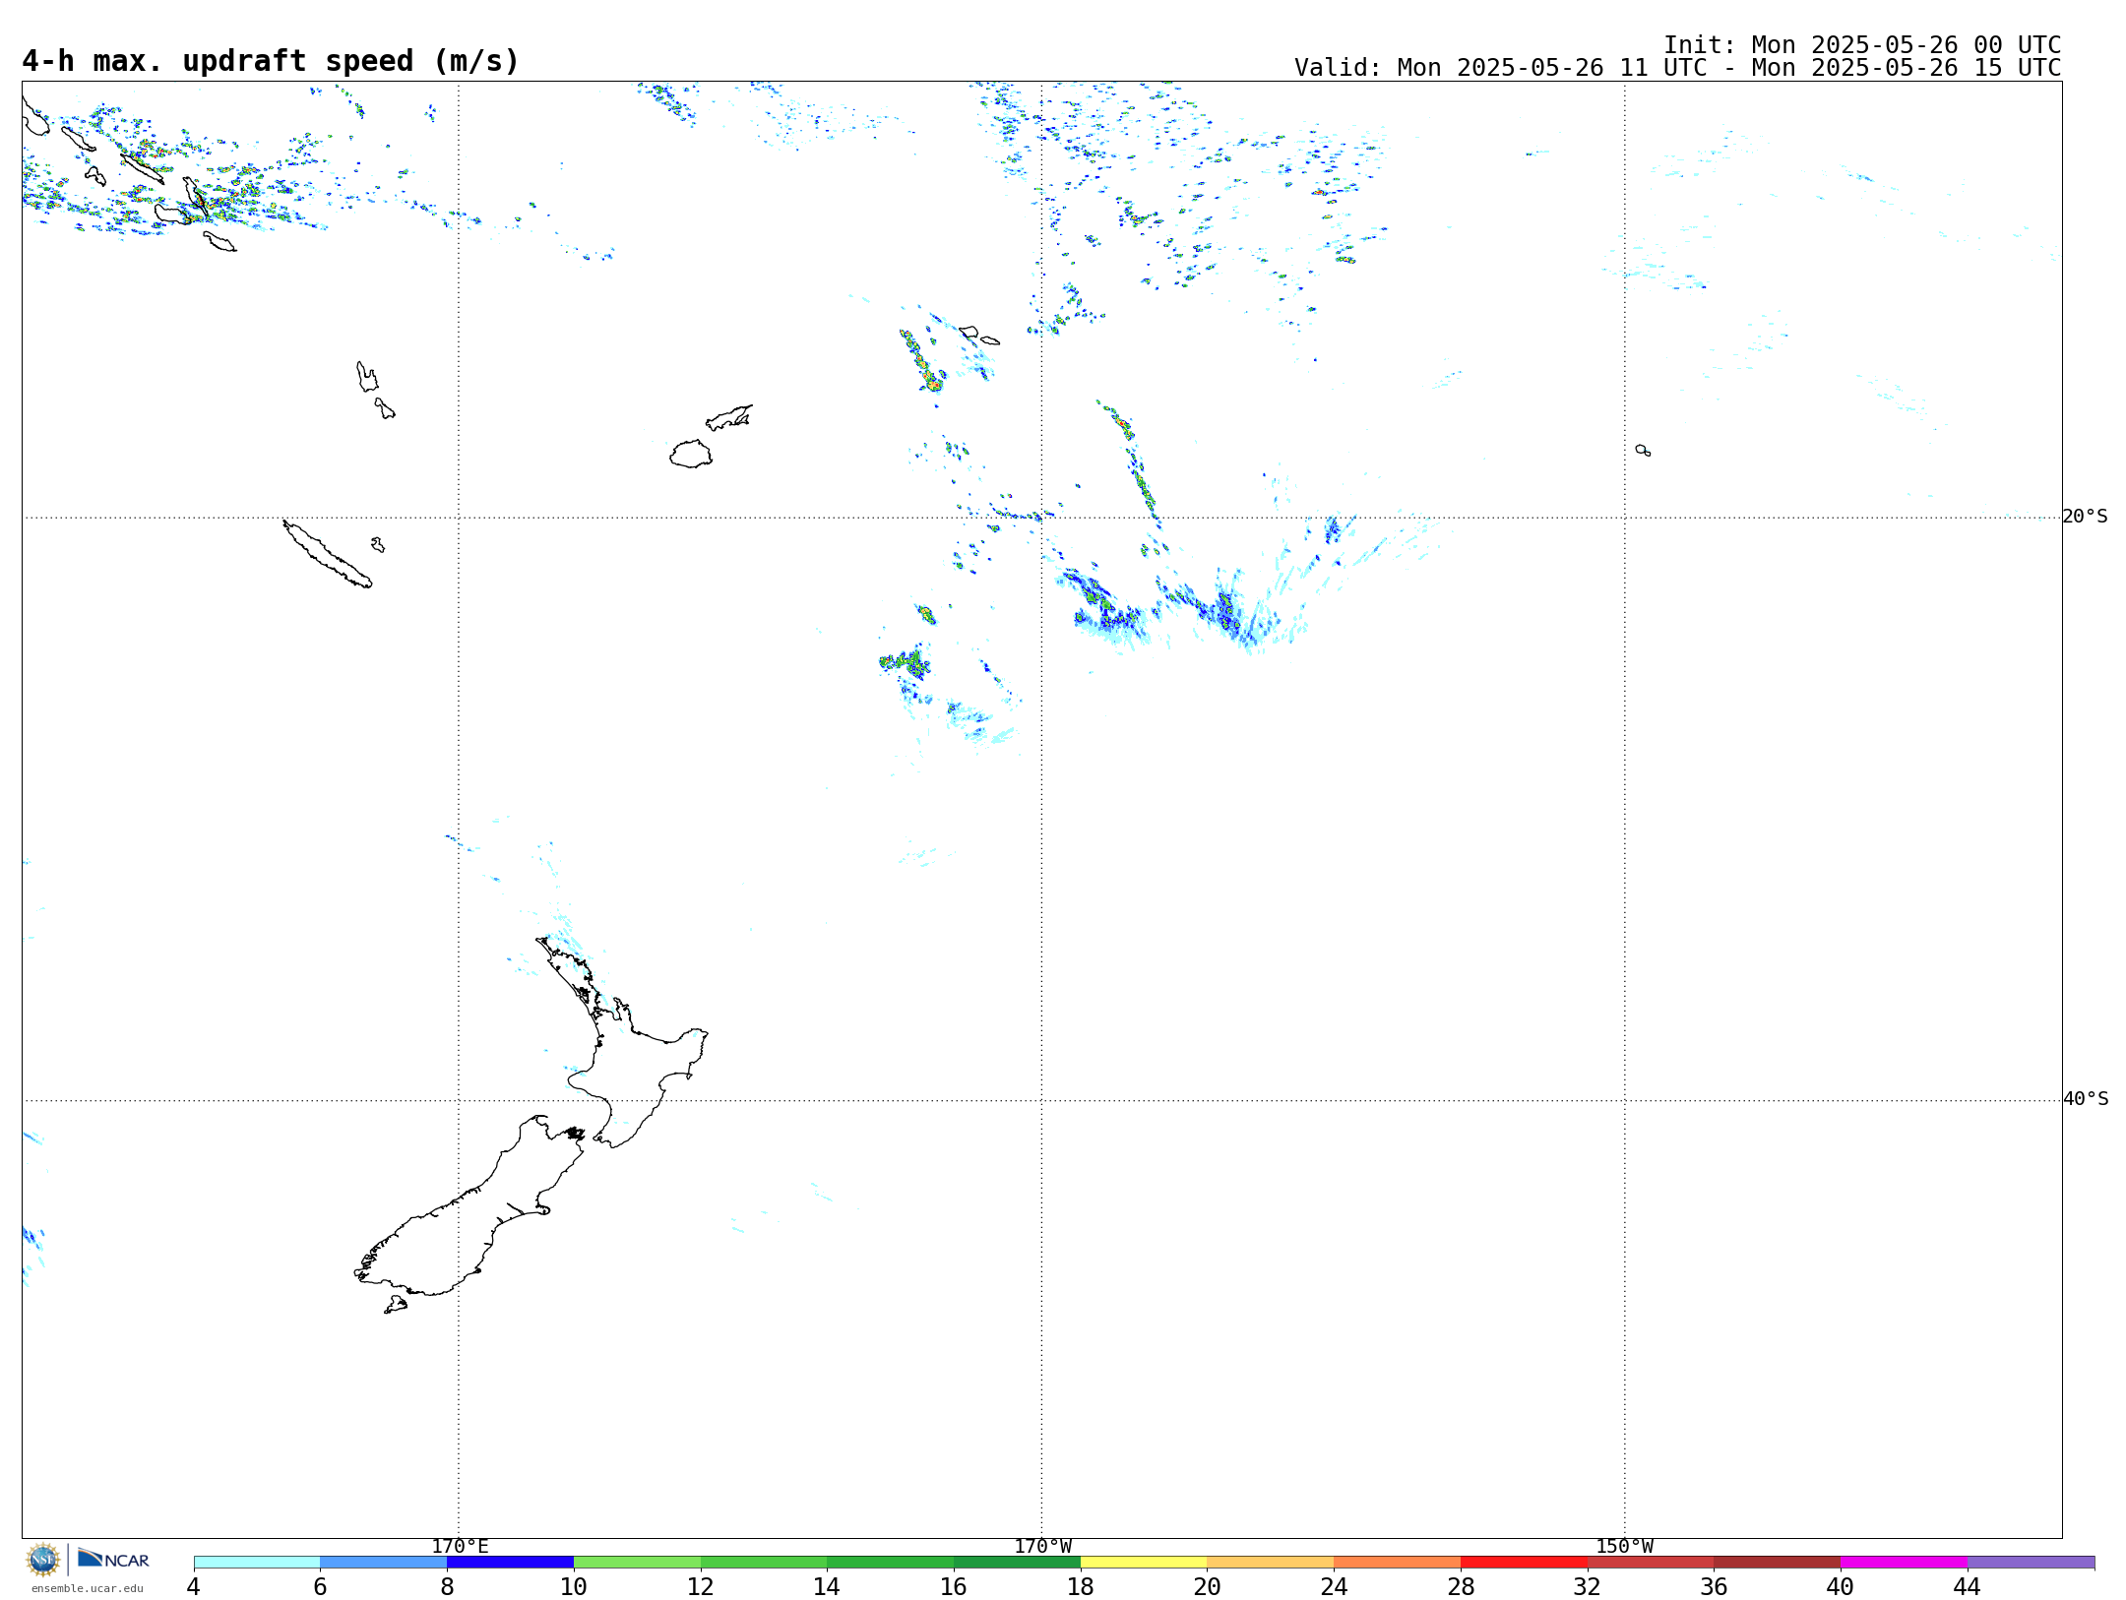Click the light blue 6-8 colorbar segment
This screenshot has height=1600, width=2126.
383,1563
